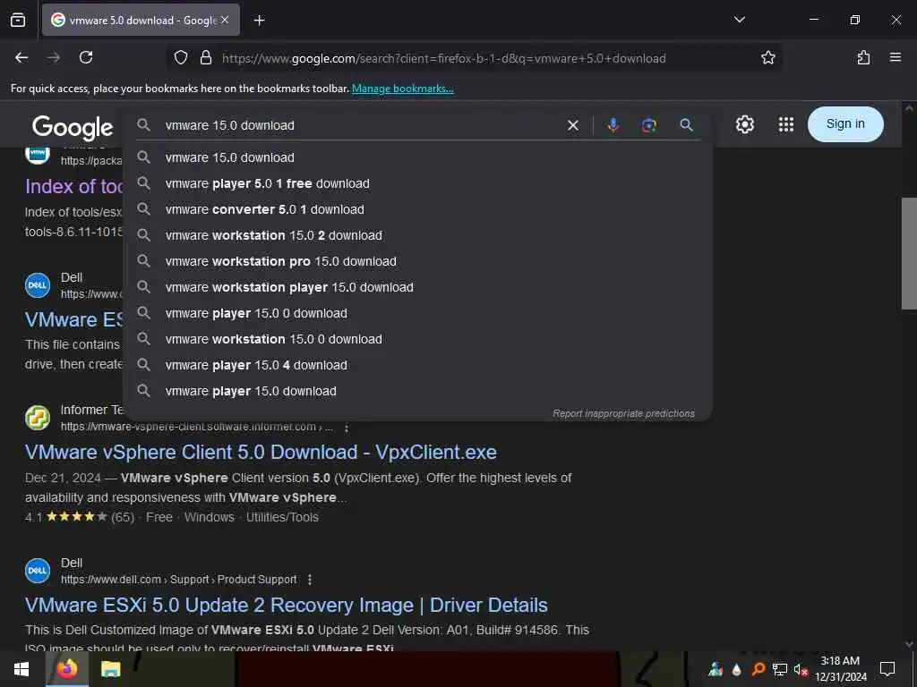Screen dimensions: 917x687
Task: Open the Google apps grid
Action: (786, 124)
